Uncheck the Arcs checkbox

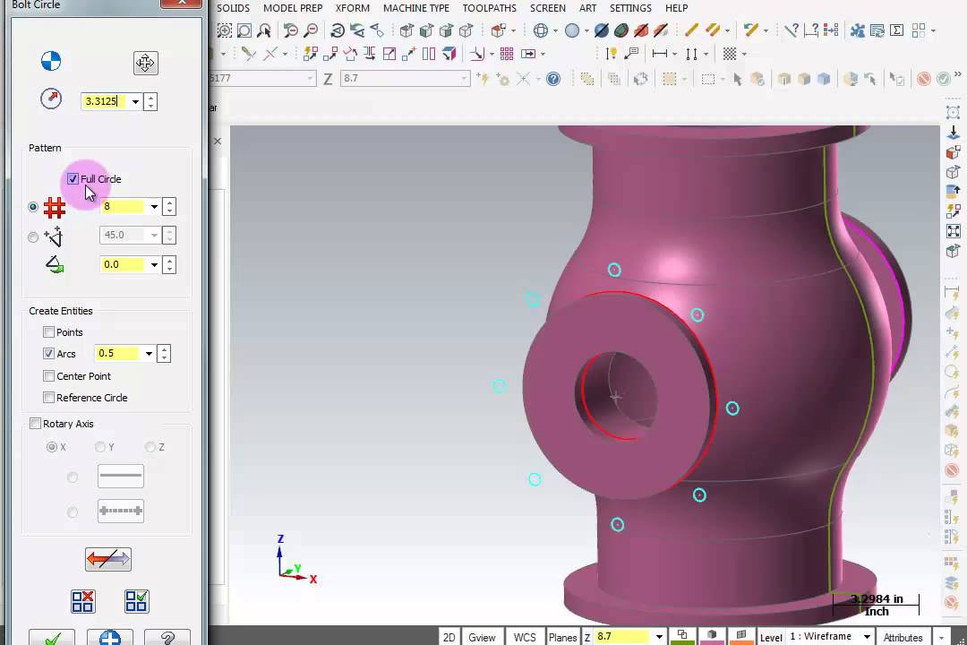[x=48, y=354]
